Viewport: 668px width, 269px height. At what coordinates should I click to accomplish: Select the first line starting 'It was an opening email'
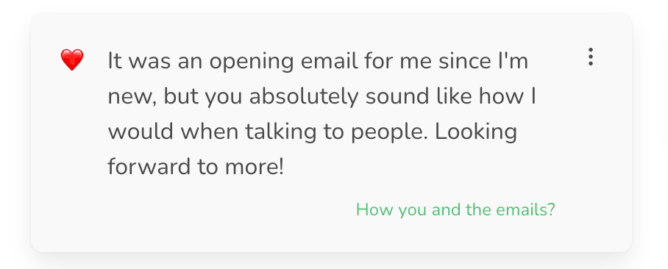pos(318,62)
